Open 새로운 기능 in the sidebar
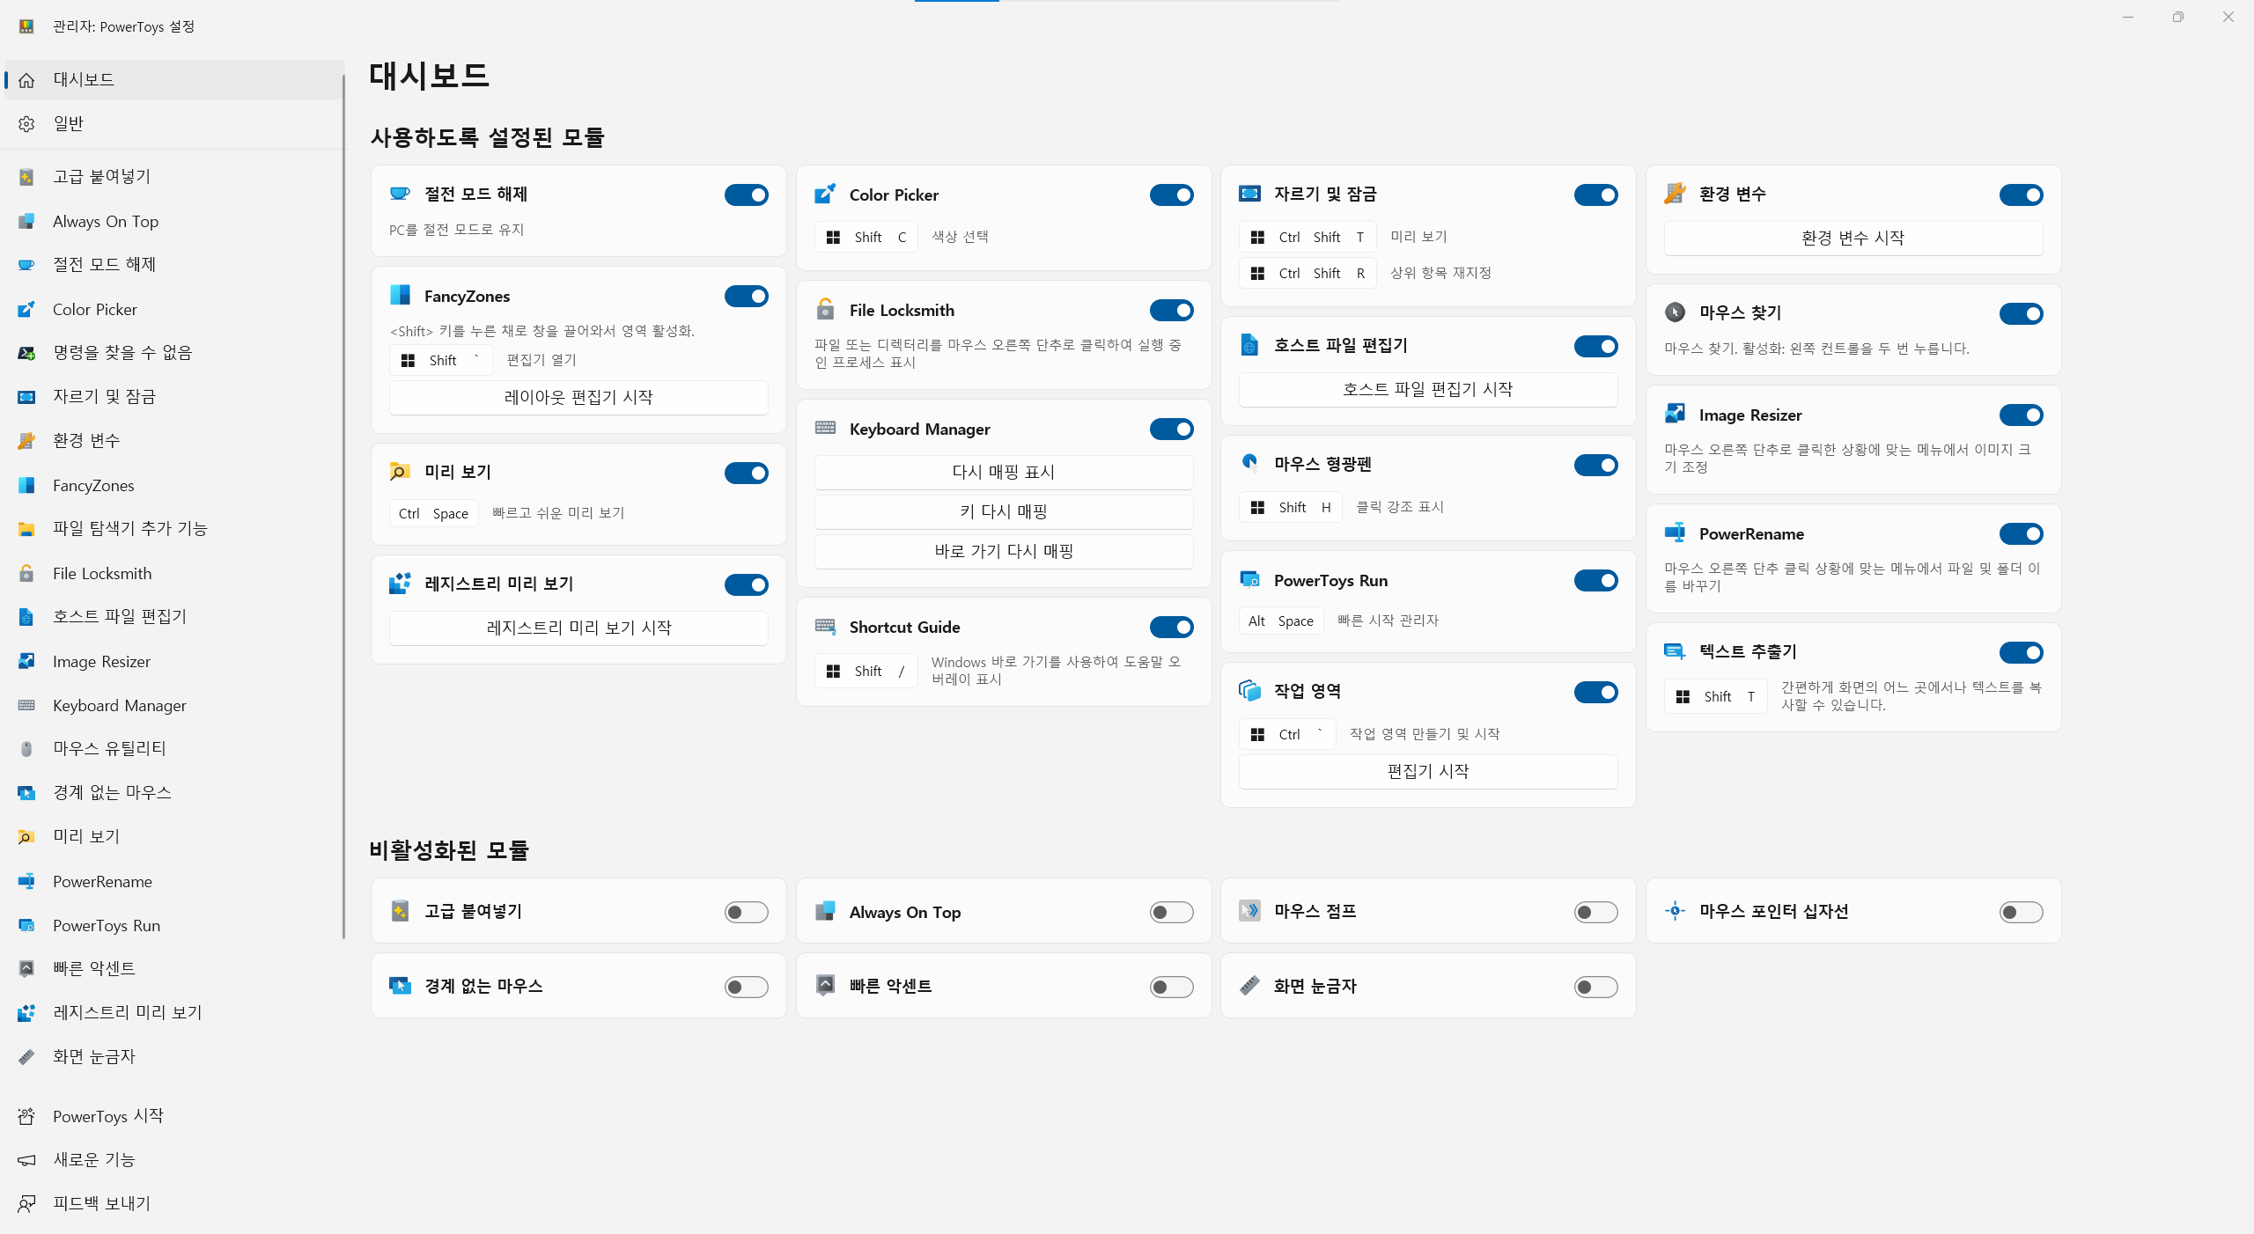The height and width of the screenshot is (1234, 2254). coord(93,1159)
